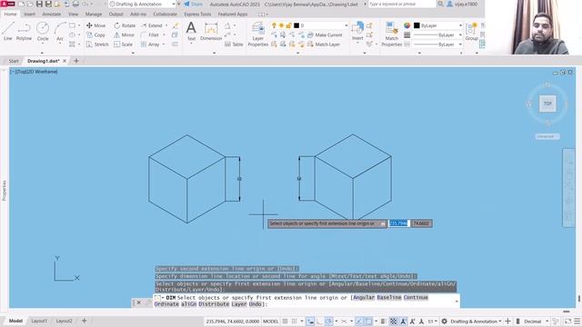Toggle ortho mode in status bar
Image resolution: width=582 pixels, height=327 pixels.
pos(319,321)
